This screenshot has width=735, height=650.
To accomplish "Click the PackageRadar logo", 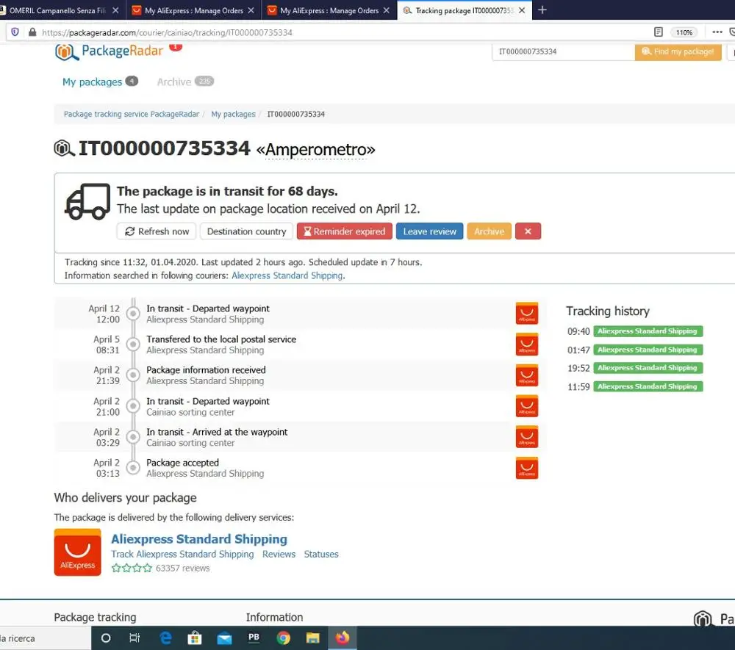I will [109, 51].
